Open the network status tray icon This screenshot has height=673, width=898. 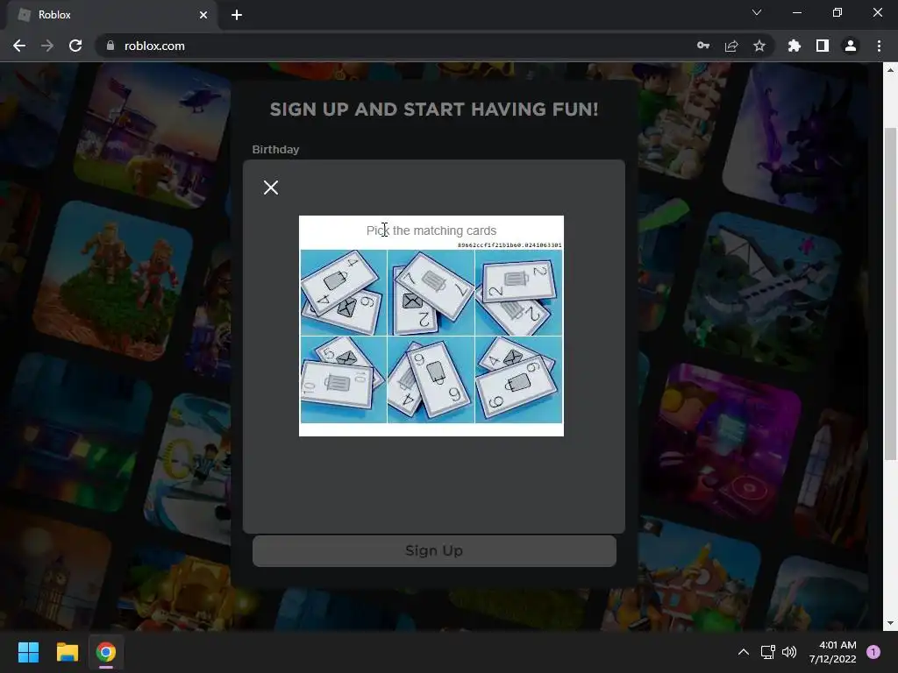tap(767, 652)
